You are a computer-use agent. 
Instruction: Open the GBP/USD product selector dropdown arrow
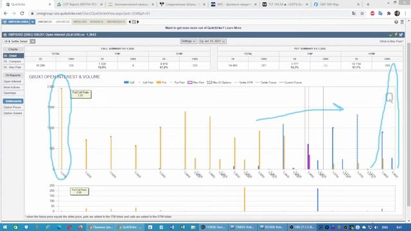coord(33,22)
